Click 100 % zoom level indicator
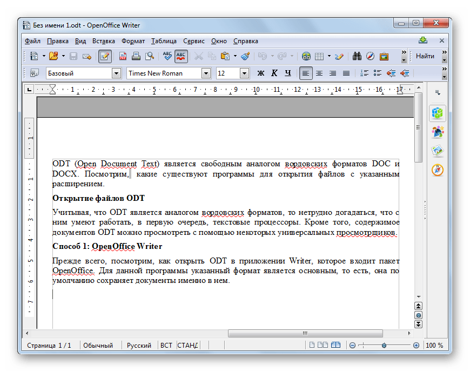The height and width of the screenshot is (372, 470). 434,346
